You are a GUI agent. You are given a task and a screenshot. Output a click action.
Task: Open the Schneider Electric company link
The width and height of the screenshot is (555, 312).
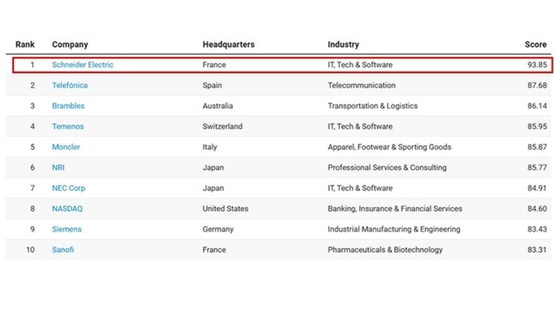click(x=82, y=65)
